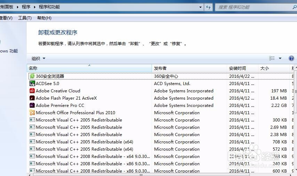Screen dimensions: 297x176
Task: Click the 程序 breadcrumb link
Action: [26, 7]
